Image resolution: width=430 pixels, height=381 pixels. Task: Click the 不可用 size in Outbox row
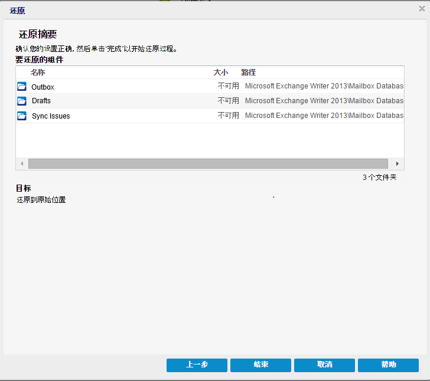[229, 86]
